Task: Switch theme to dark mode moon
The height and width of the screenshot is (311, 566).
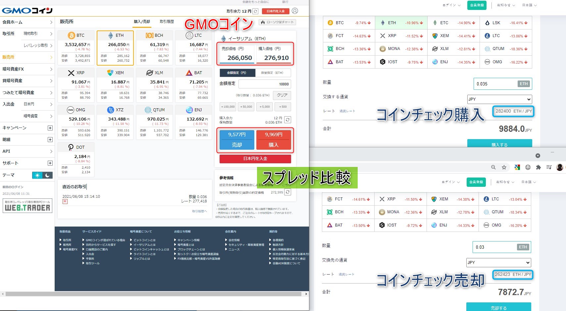Action: [x=47, y=175]
